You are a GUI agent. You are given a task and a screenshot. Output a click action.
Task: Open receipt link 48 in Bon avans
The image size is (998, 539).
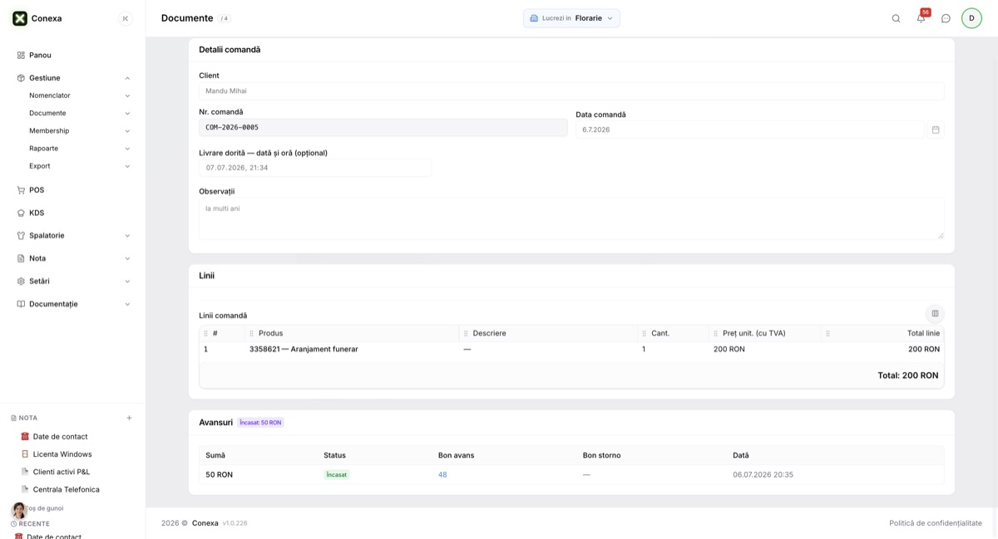[x=442, y=475]
